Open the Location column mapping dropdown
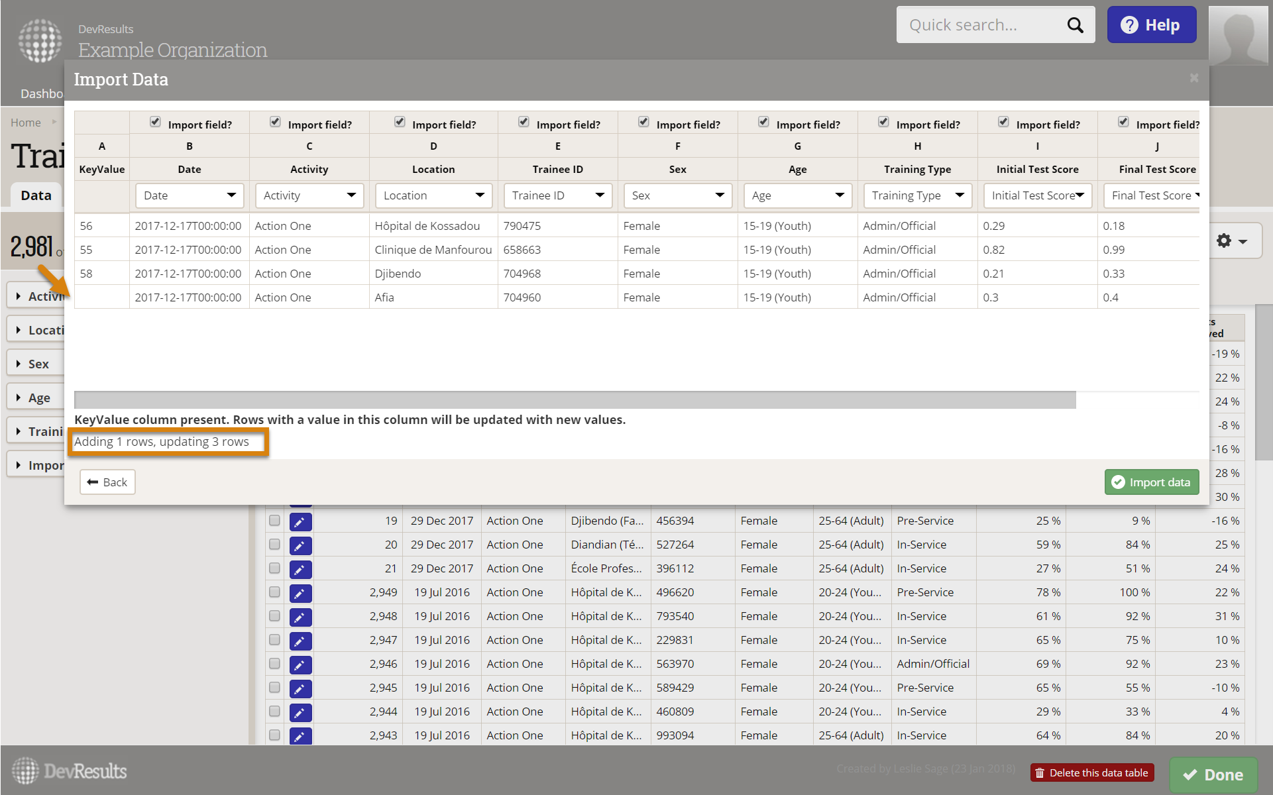This screenshot has height=795, width=1273. pyautogui.click(x=433, y=195)
